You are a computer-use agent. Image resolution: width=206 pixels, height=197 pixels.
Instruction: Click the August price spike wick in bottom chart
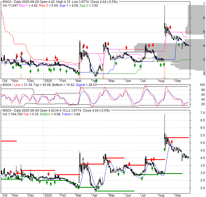(x=165, y=123)
